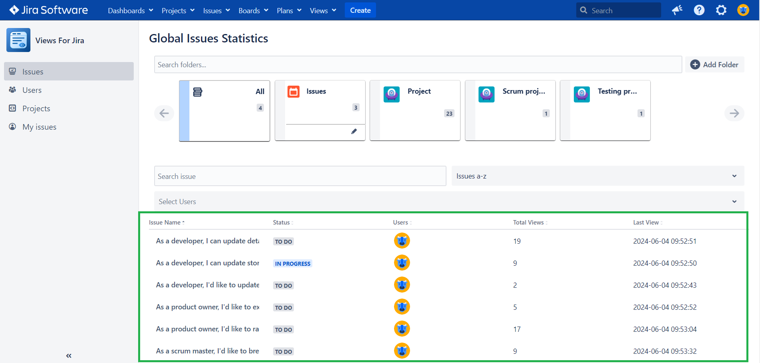Click the notifications megaphone icon
Viewport: 760px width, 363px height.
coord(677,10)
